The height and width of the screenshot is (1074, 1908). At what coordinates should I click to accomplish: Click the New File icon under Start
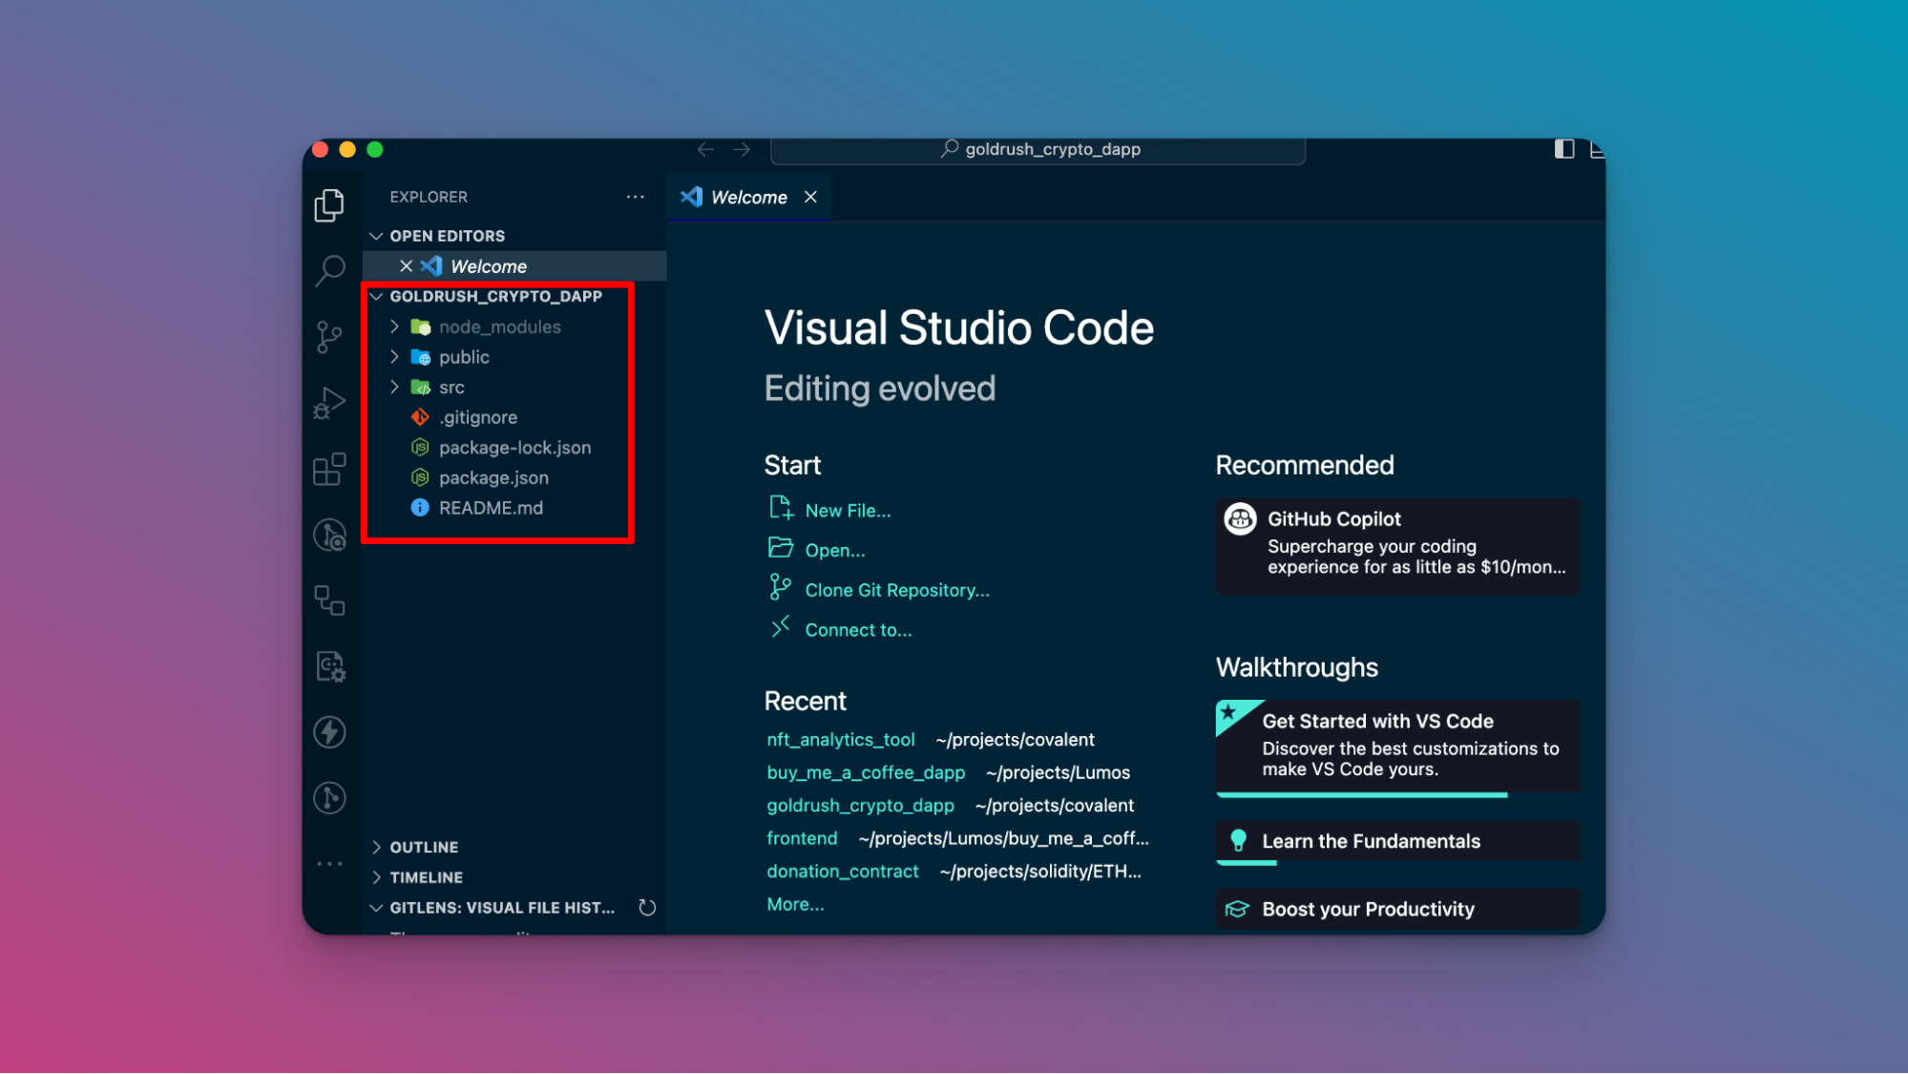[x=781, y=508]
